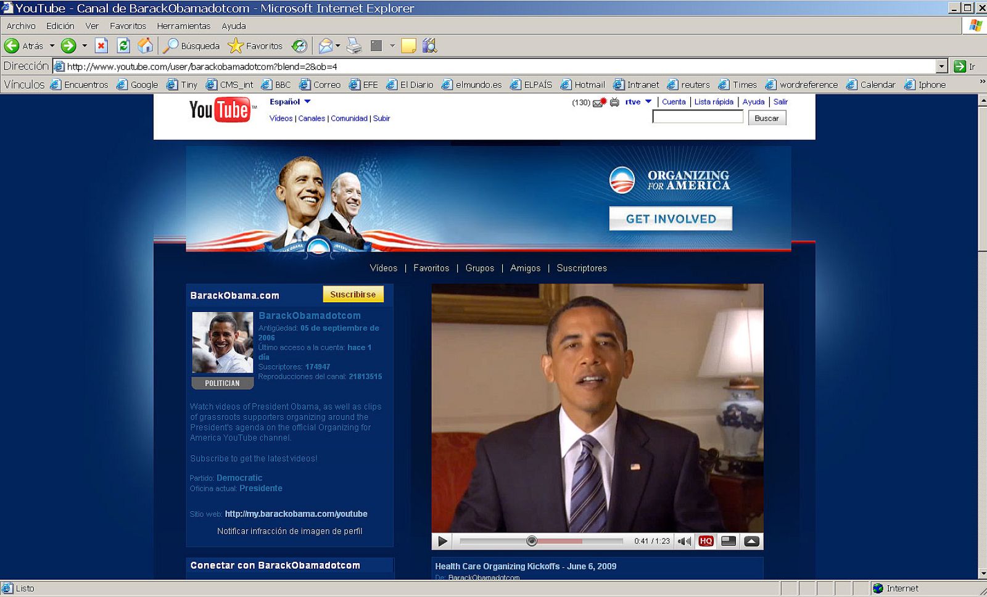Click the GET INVOLVED banner button
The image size is (987, 597).
coord(670,218)
